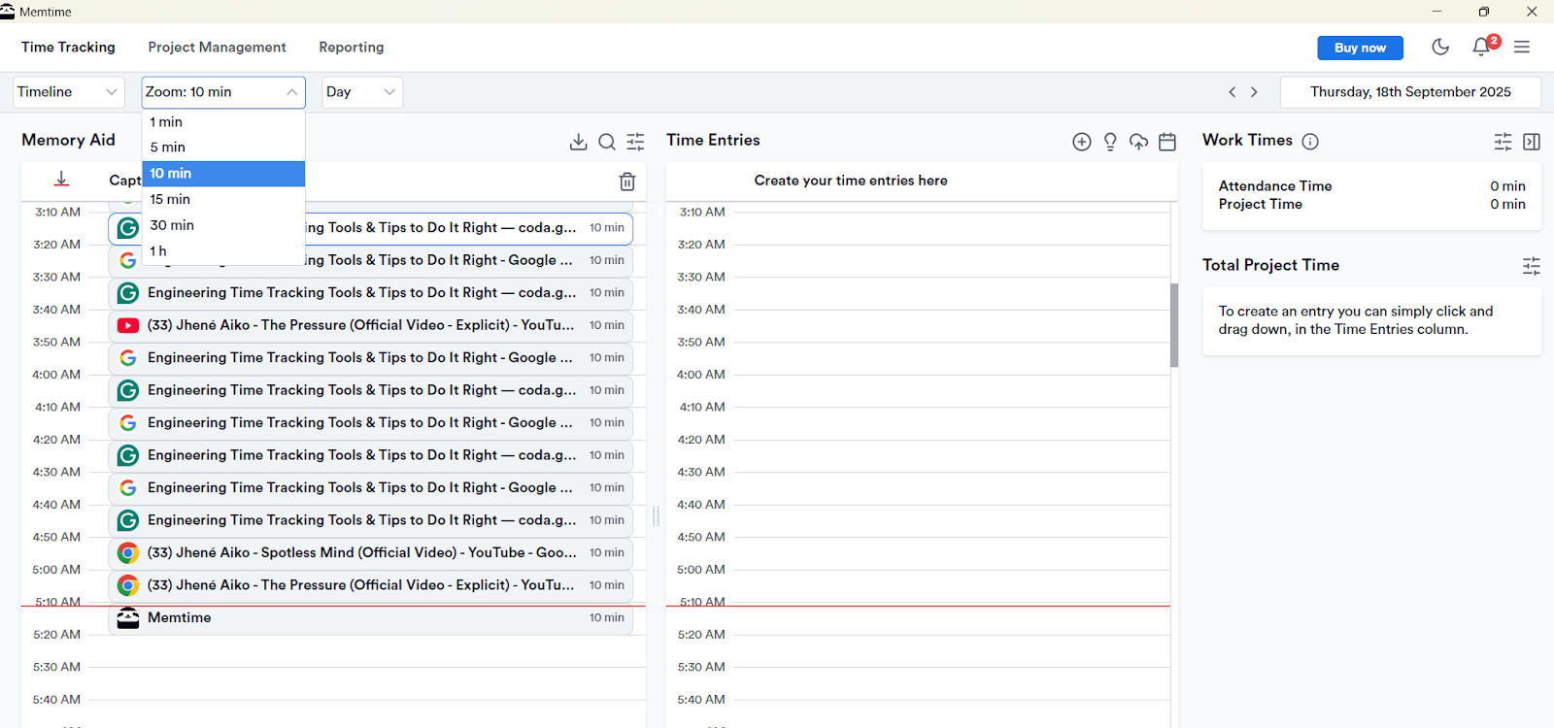The image size is (1554, 728).
Task: Click Attendance Time row in Work Times
Action: coord(1371,186)
